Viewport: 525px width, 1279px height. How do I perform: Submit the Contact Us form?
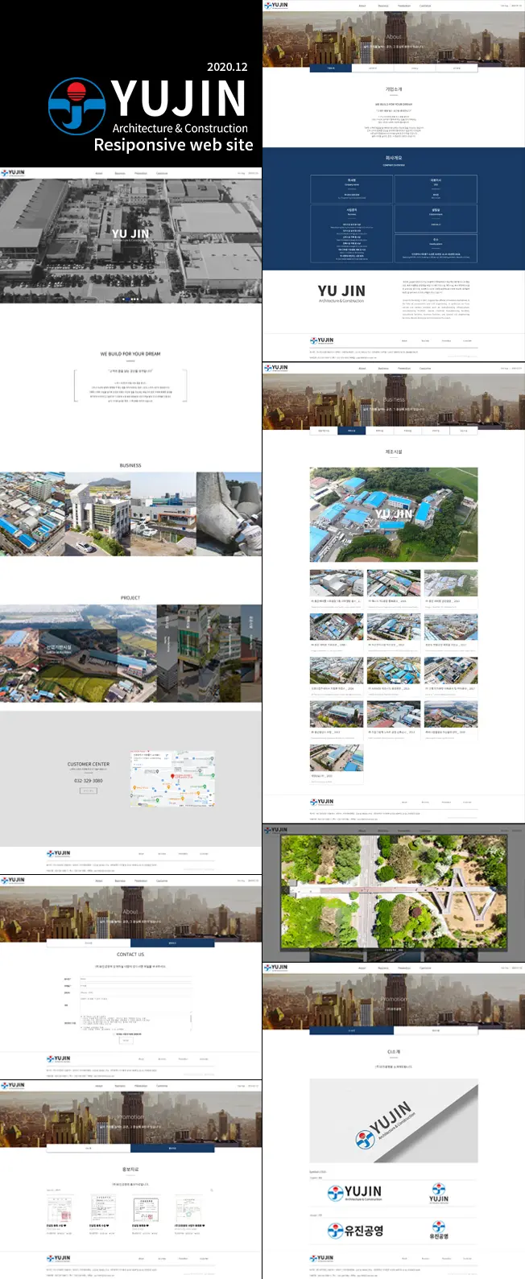click(x=126, y=1040)
